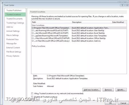Select the Program Files Templates location row
The width and height of the screenshot is (129, 105).
click(79, 28)
